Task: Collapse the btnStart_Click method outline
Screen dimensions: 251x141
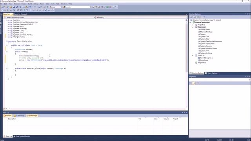Action: click(7, 69)
